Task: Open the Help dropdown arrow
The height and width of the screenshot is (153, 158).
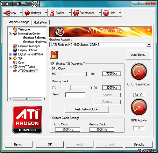Action: 120,13
